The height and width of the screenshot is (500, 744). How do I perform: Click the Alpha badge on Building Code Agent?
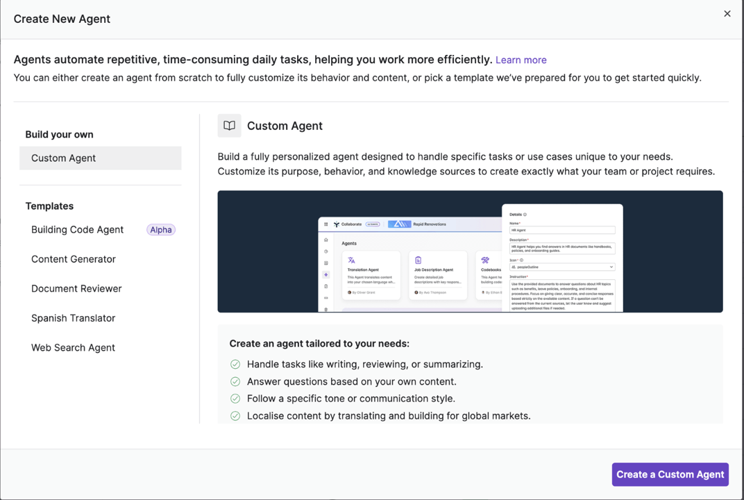[161, 230]
